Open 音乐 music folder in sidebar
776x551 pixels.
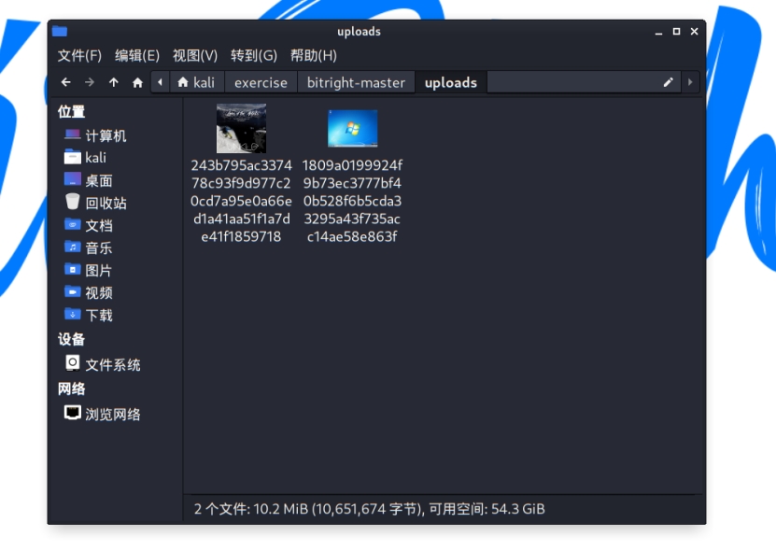click(x=98, y=247)
